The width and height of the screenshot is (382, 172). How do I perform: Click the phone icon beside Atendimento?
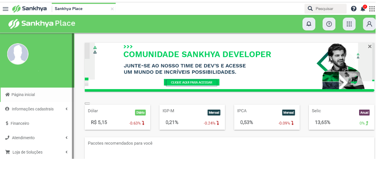(7, 138)
